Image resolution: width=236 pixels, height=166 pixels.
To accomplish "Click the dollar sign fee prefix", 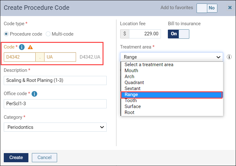I will coord(125,34).
